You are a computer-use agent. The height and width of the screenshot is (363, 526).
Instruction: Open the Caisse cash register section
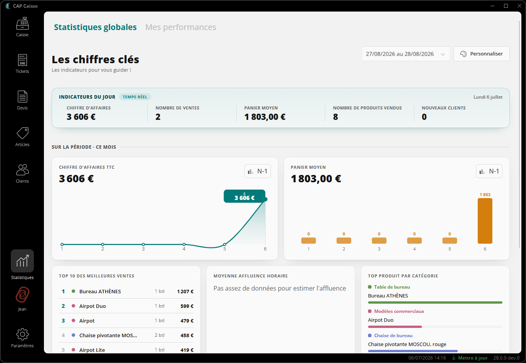[22, 27]
